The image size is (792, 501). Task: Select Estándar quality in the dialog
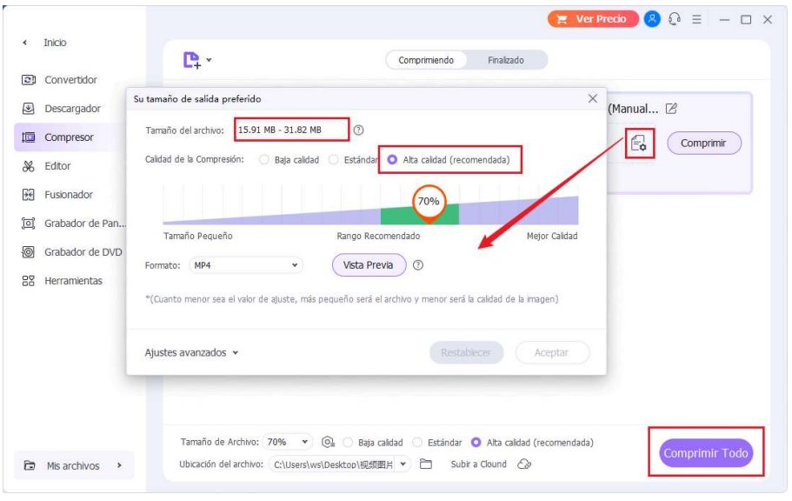(333, 160)
